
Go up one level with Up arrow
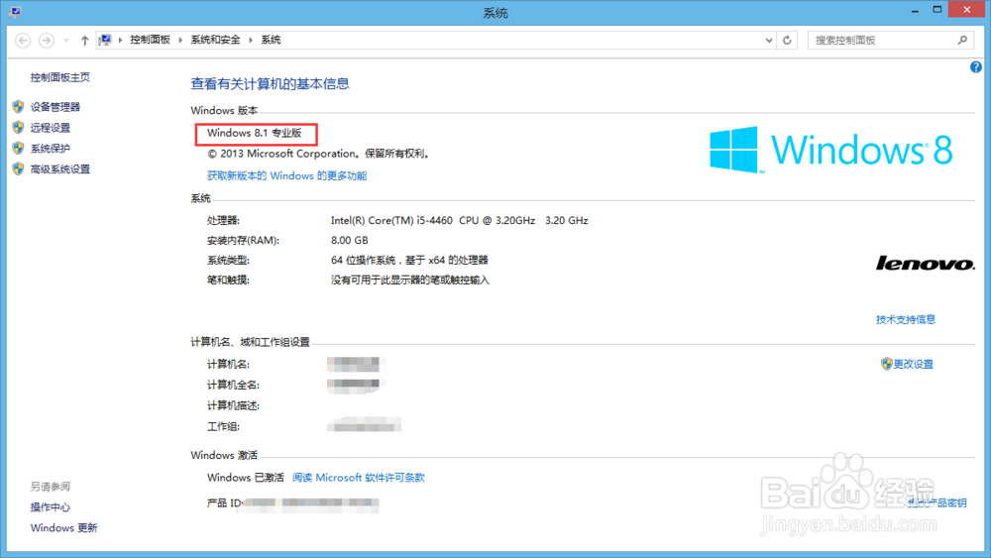pyautogui.click(x=84, y=41)
